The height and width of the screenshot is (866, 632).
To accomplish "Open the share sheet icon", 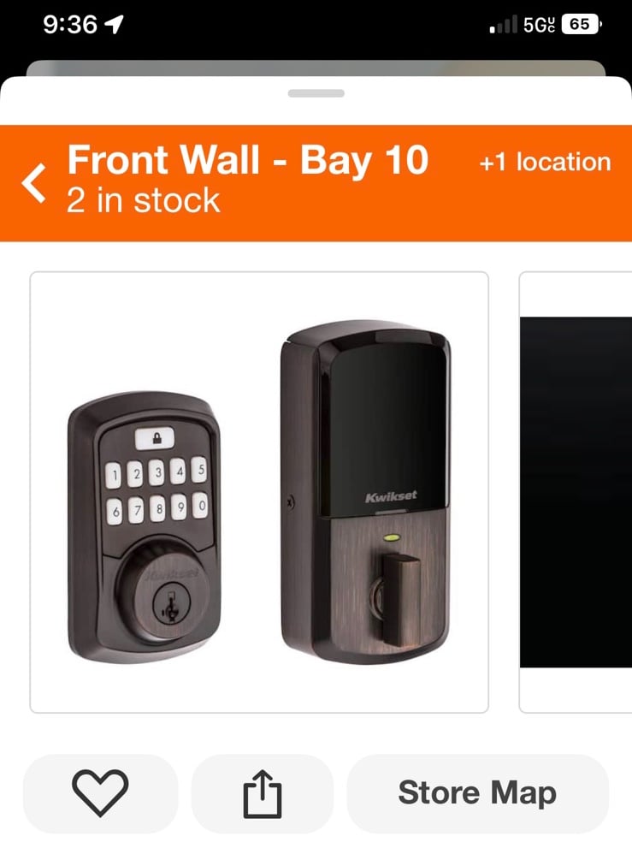I will 263,793.
